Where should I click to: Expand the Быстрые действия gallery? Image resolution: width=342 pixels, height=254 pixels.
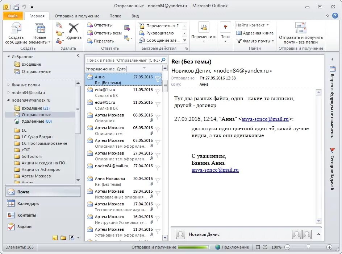click(x=184, y=40)
